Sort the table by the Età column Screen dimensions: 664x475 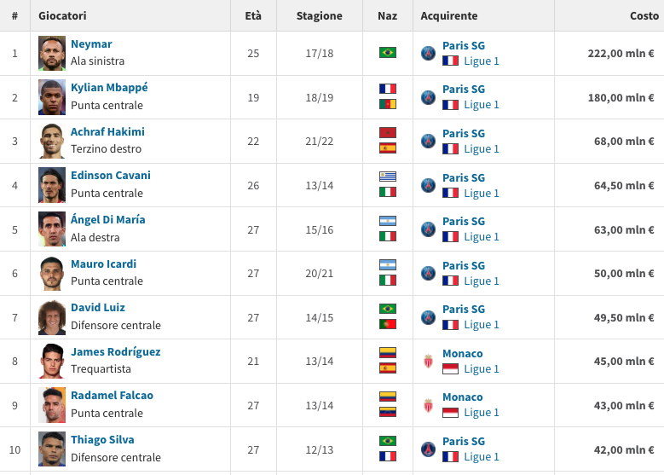253,16
